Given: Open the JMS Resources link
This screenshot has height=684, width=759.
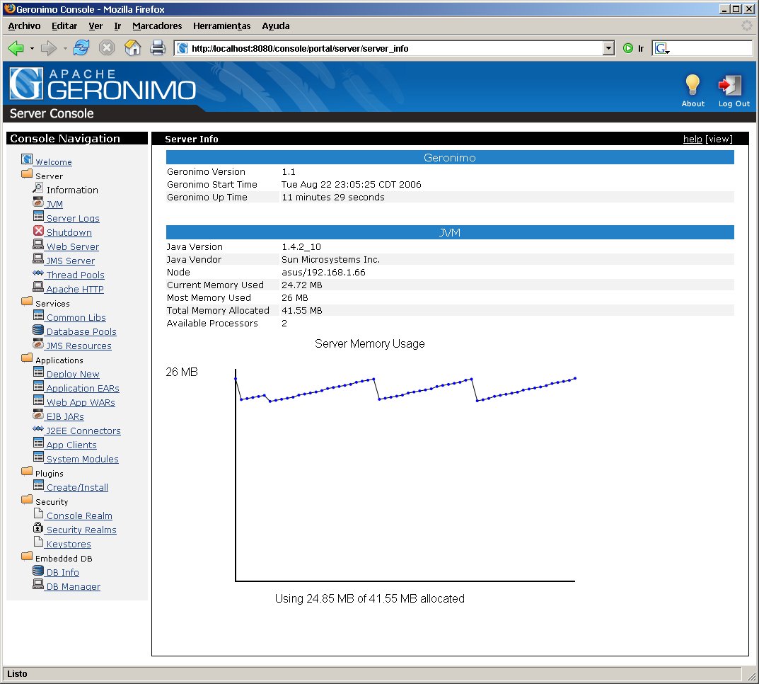Looking at the screenshot, I should coord(79,346).
